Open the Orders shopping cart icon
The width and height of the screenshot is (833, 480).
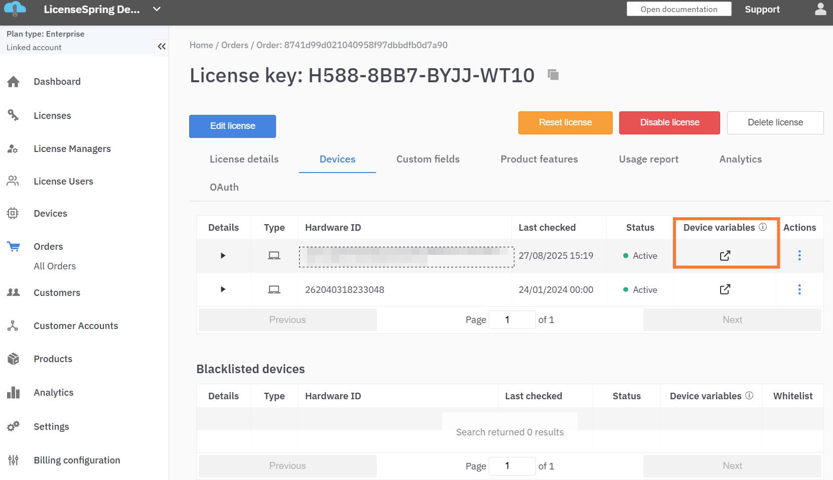click(x=14, y=247)
